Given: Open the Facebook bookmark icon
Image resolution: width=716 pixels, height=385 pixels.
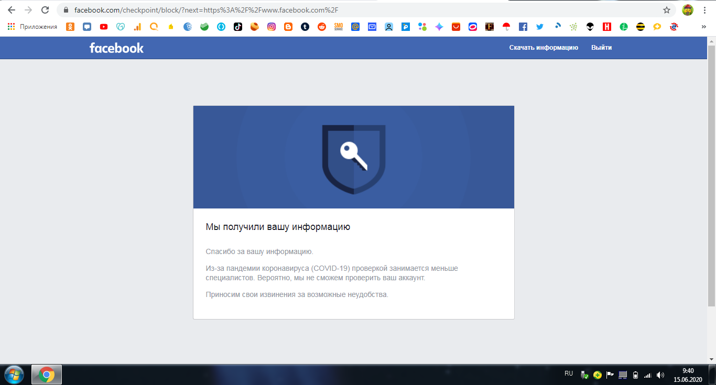Looking at the screenshot, I should click(x=523, y=27).
